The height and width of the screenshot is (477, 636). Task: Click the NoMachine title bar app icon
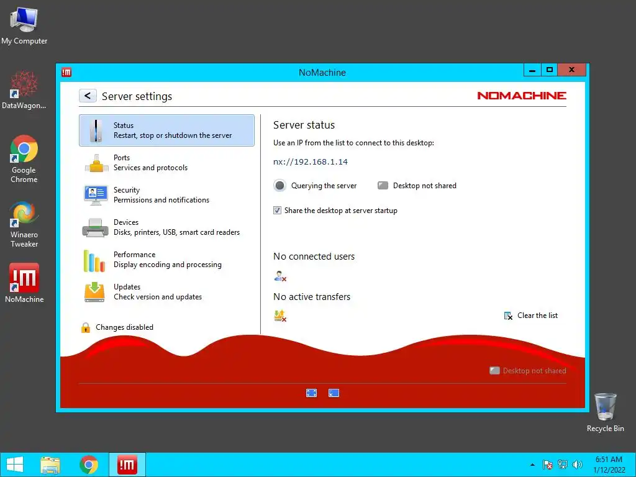click(66, 72)
